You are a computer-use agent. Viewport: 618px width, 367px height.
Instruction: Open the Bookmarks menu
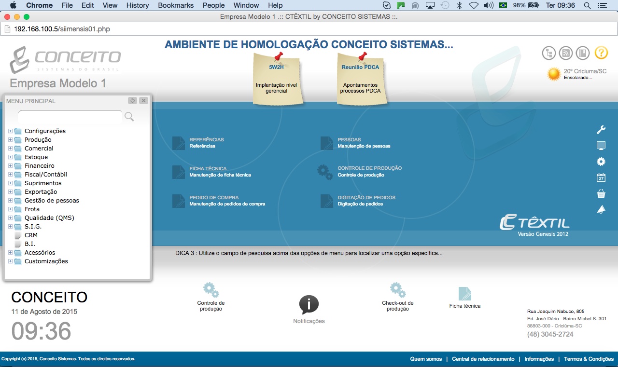click(x=176, y=5)
